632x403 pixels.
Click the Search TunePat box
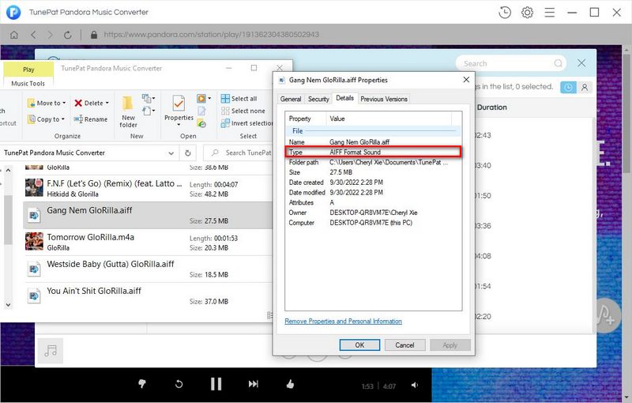click(239, 153)
